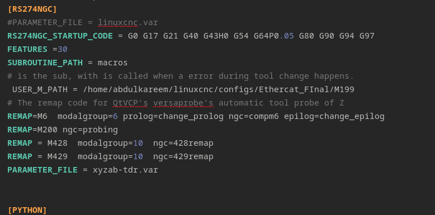Click the USER_M_PATH key

[40, 89]
